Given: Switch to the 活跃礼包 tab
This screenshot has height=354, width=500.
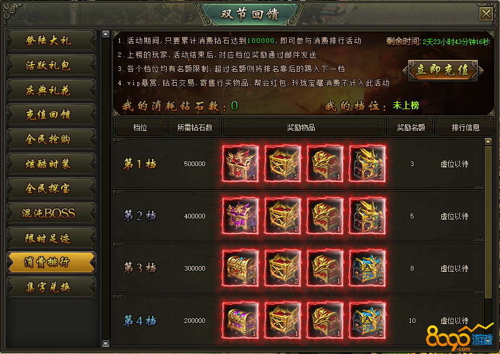Looking at the screenshot, I should (x=51, y=65).
